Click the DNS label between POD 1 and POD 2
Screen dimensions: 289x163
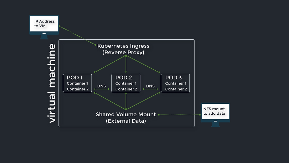pyautogui.click(x=101, y=86)
